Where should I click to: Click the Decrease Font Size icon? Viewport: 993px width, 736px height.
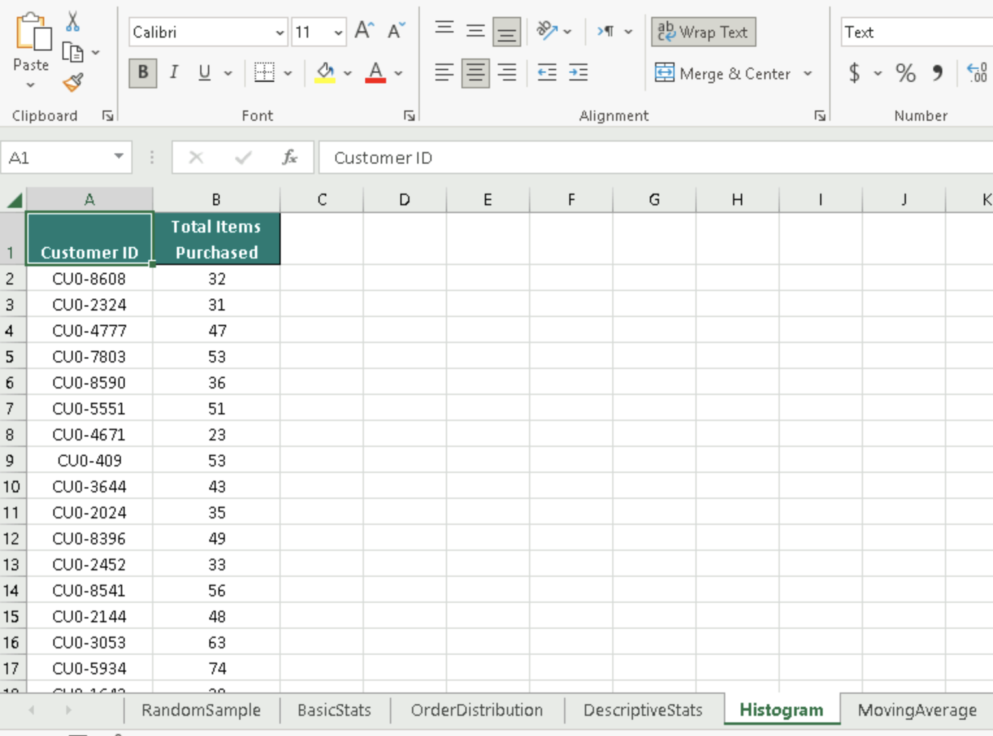pyautogui.click(x=394, y=30)
